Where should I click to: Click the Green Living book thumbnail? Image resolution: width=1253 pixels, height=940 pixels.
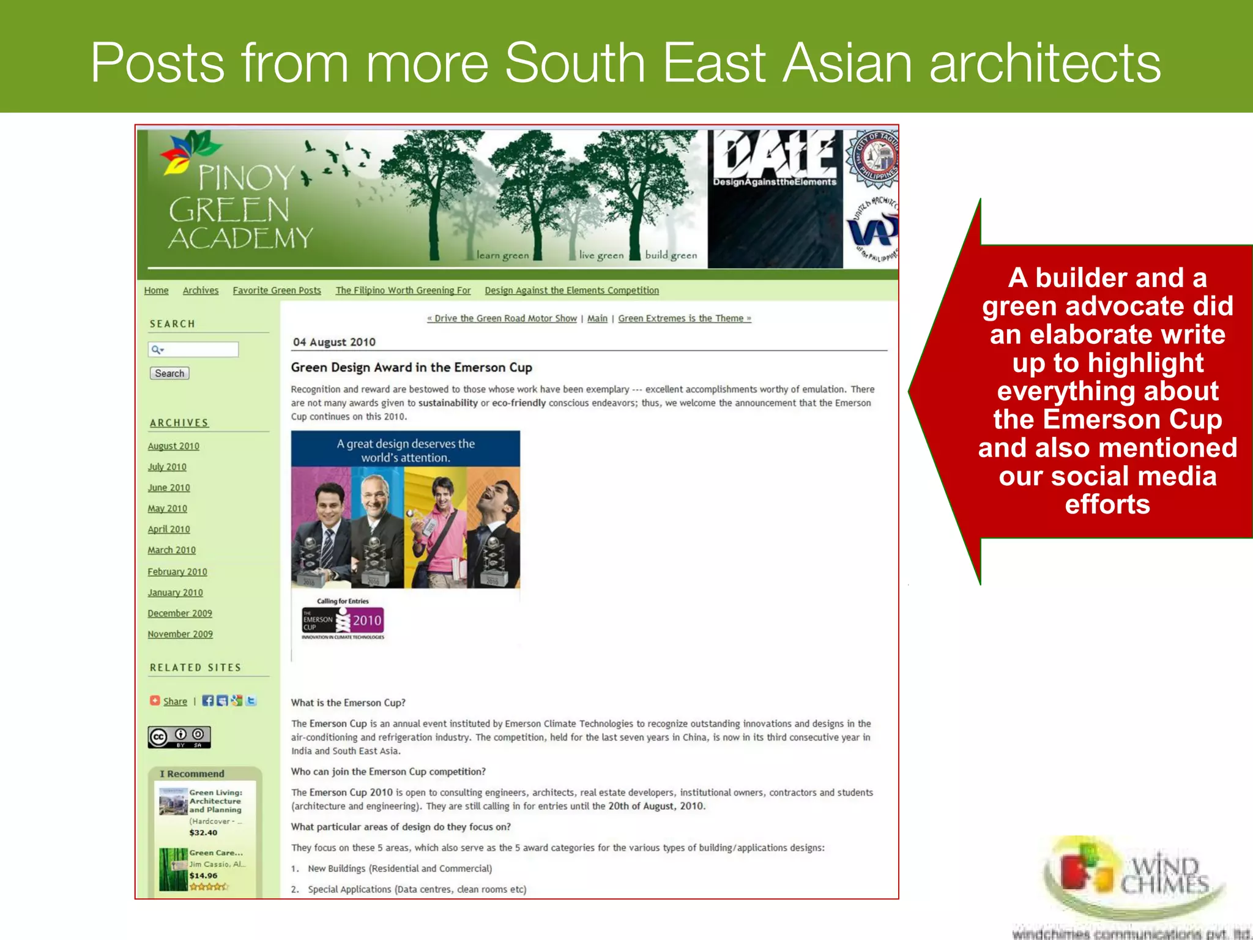(173, 801)
